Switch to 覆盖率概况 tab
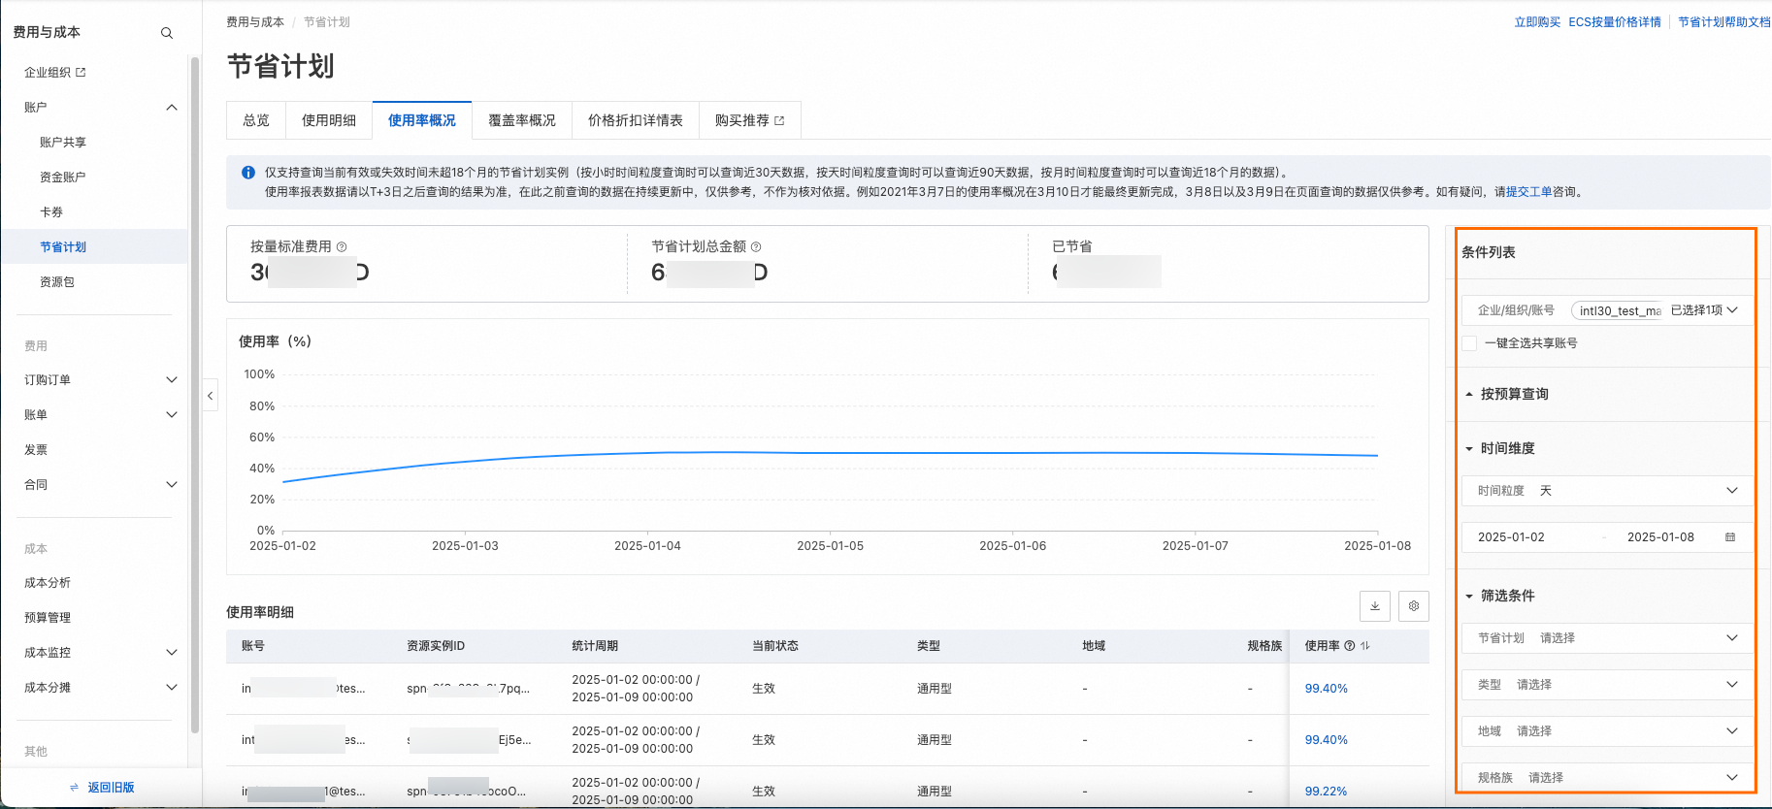Viewport: 1772px width, 809px height. click(522, 120)
